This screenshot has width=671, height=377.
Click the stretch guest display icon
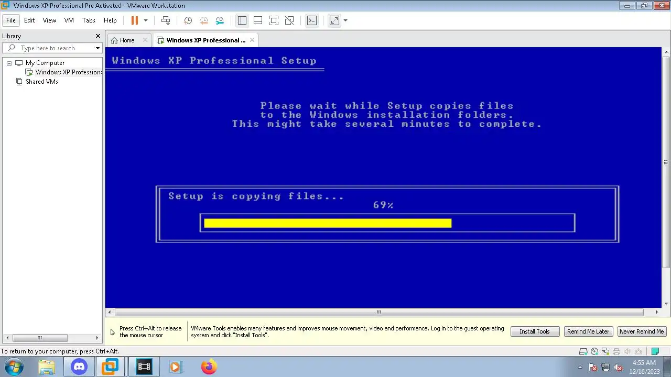[x=334, y=20]
